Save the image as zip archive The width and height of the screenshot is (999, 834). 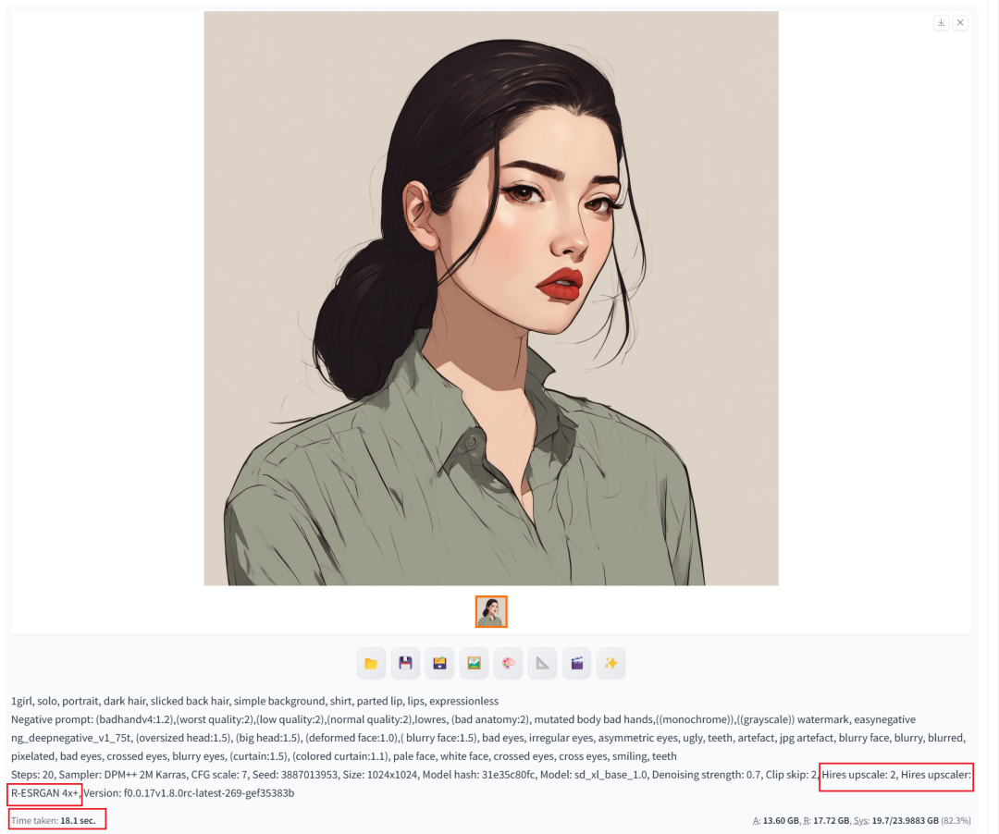[439, 663]
